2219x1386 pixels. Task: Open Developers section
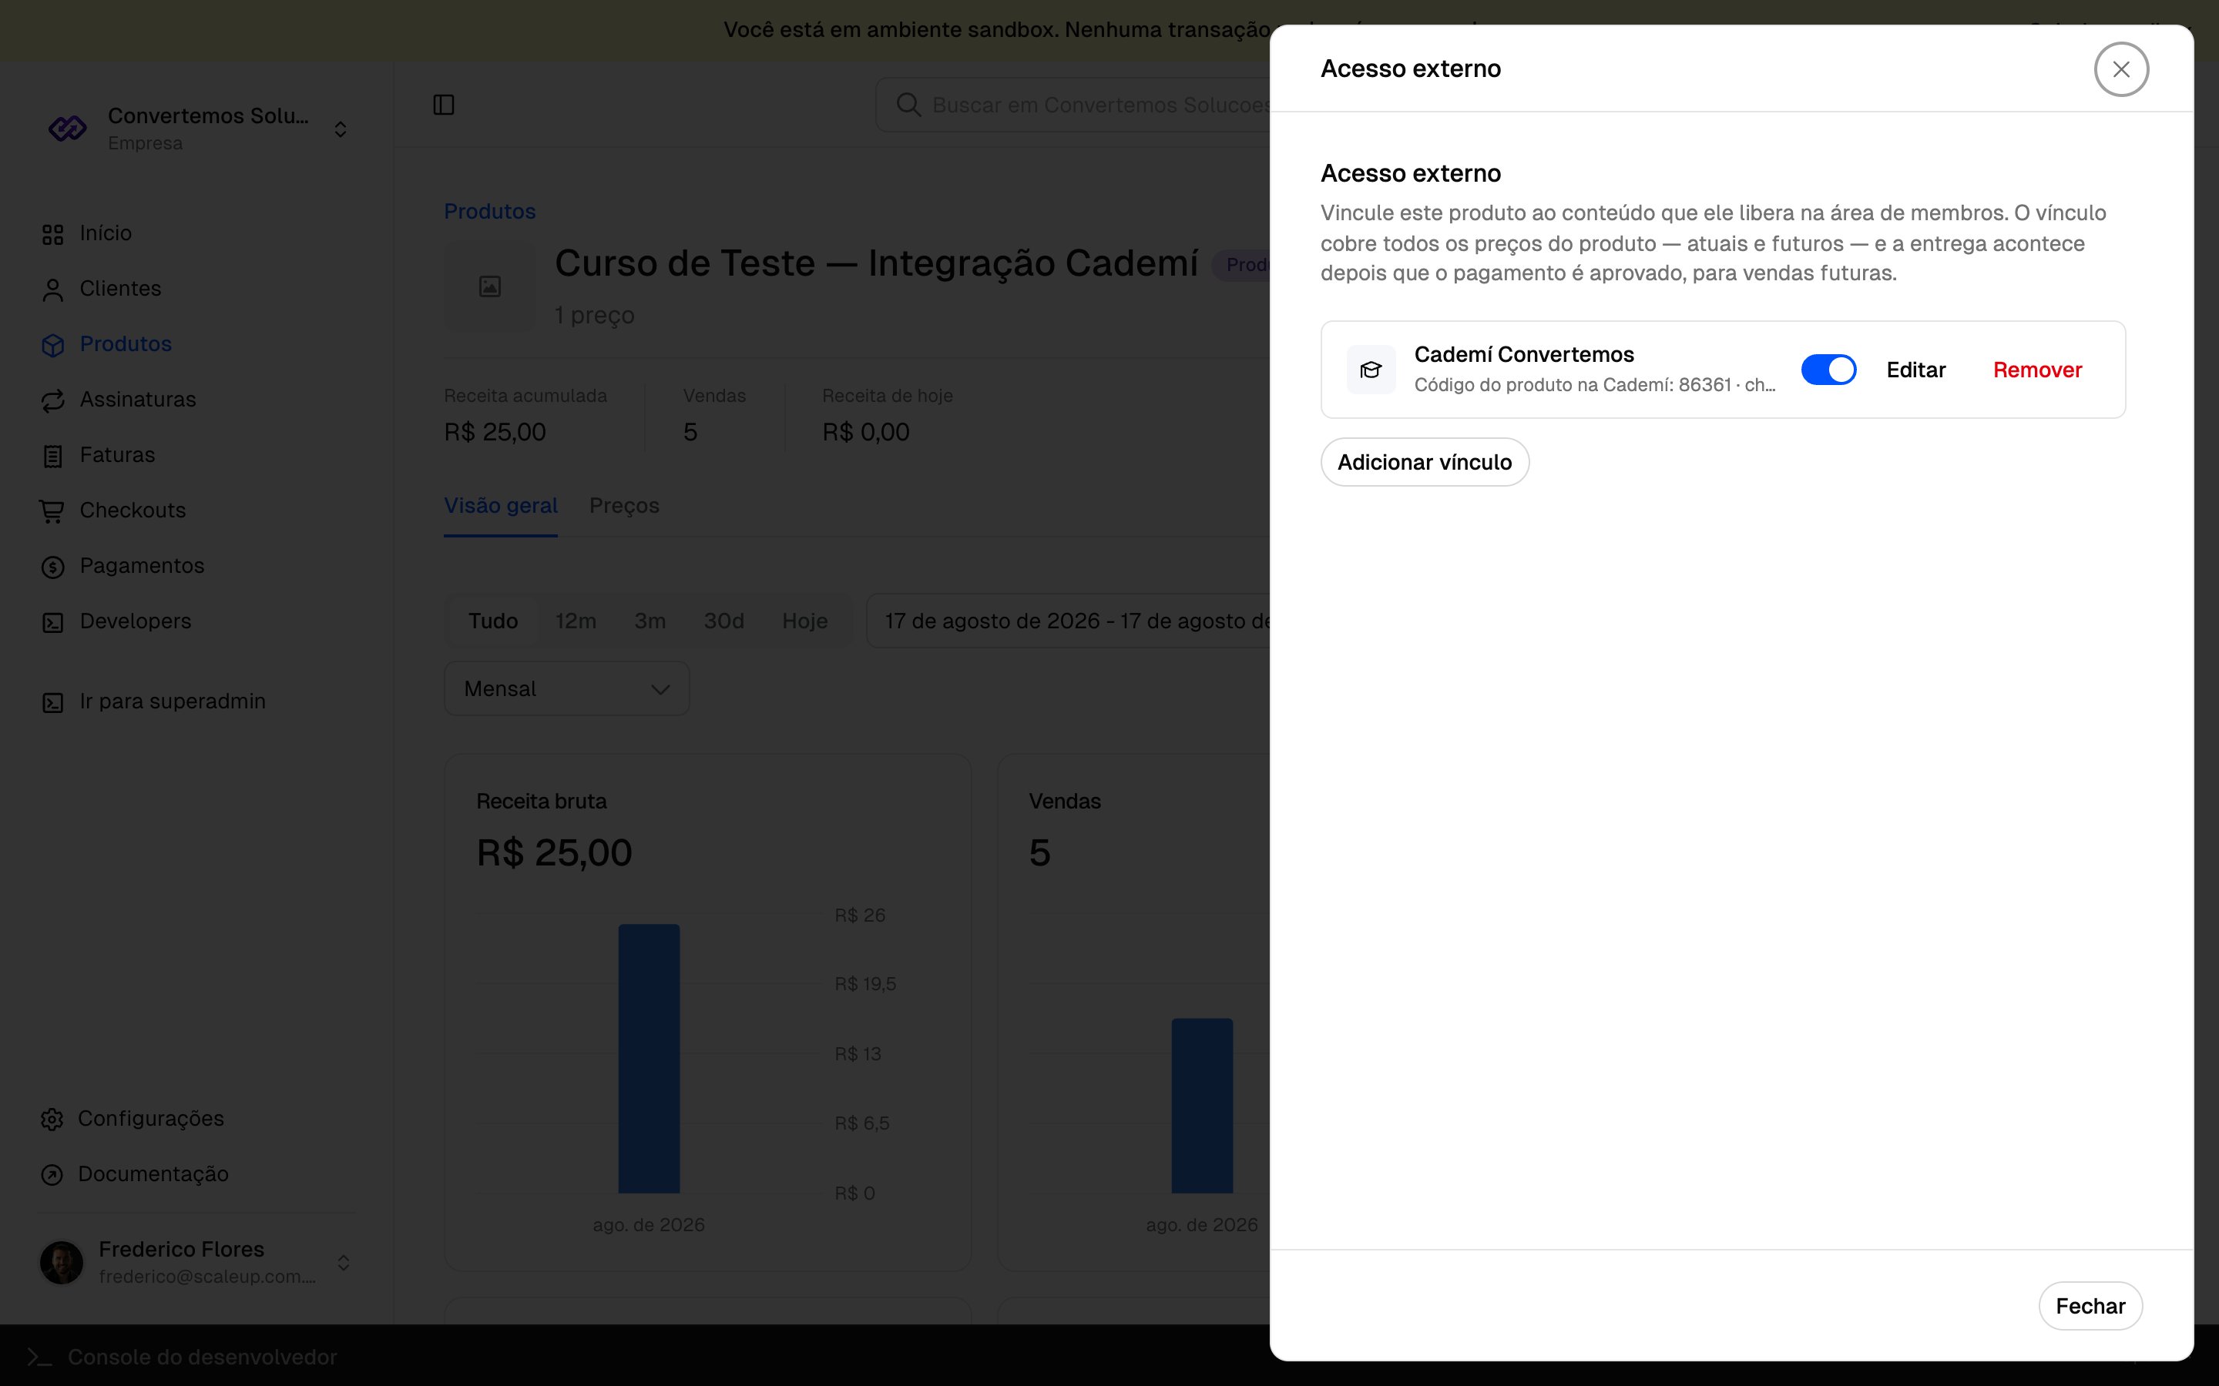(x=135, y=621)
